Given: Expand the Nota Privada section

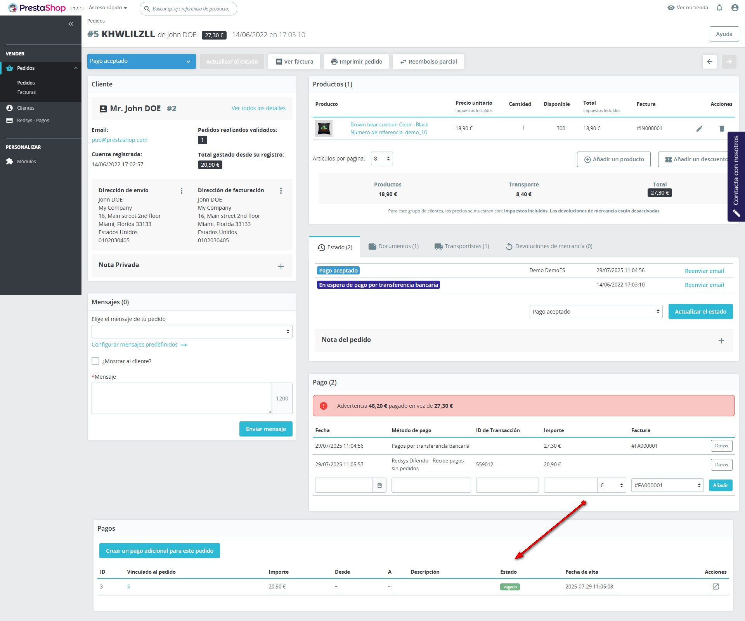Looking at the screenshot, I should pyautogui.click(x=281, y=266).
